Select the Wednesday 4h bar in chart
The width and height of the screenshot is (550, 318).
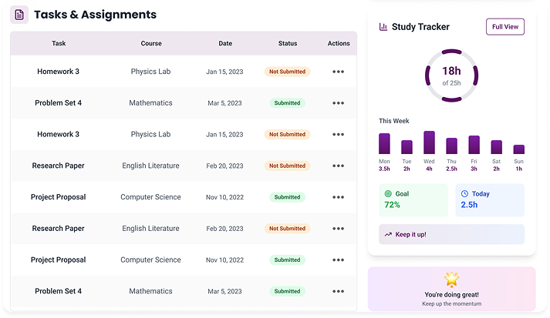(429, 143)
